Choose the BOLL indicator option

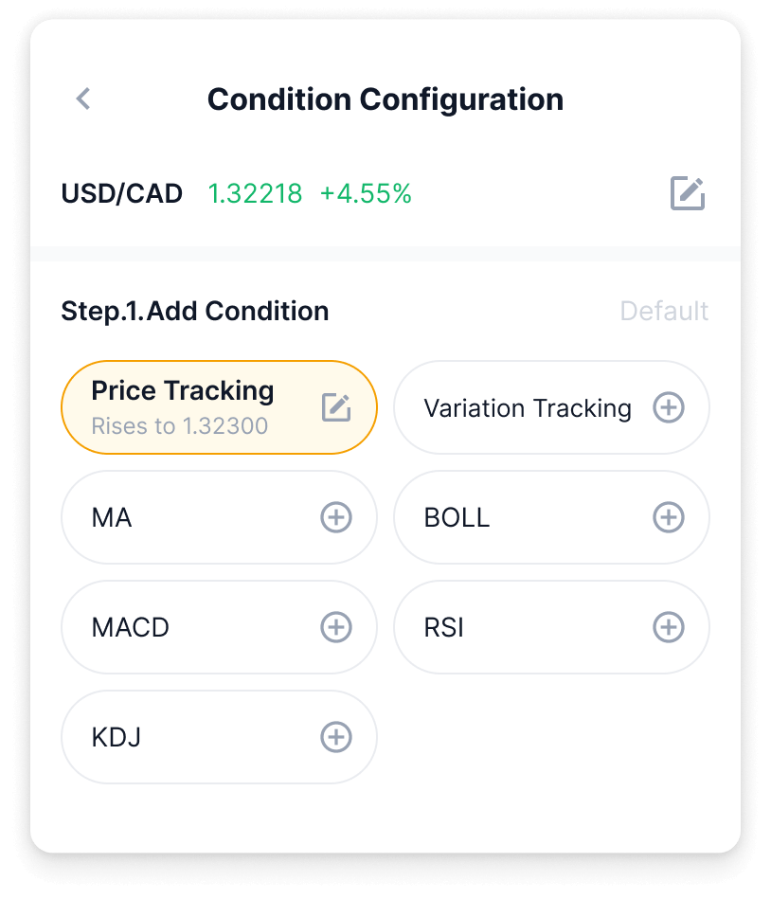(457, 518)
